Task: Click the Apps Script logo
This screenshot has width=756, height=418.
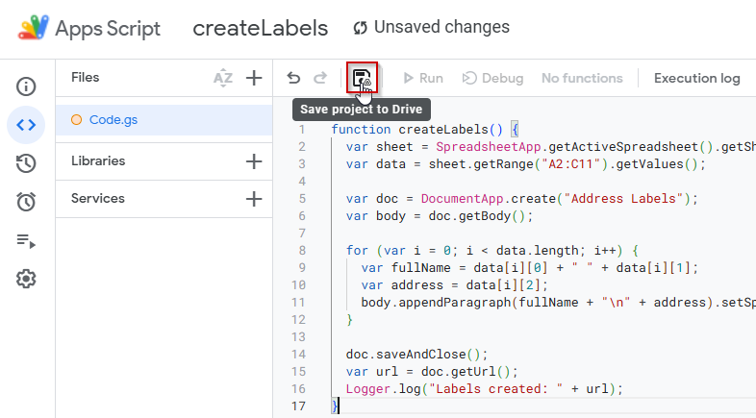Action: [34, 28]
